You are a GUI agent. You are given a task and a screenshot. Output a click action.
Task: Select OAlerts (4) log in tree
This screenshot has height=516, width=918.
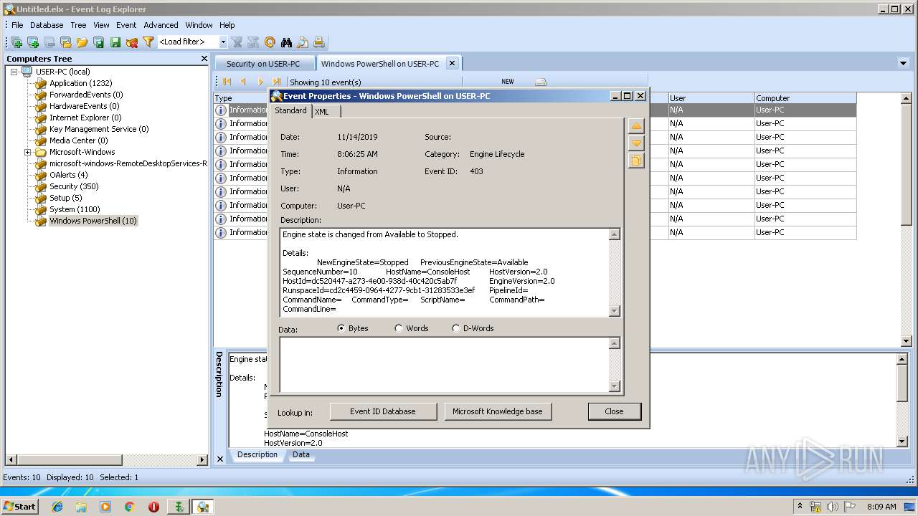point(68,175)
